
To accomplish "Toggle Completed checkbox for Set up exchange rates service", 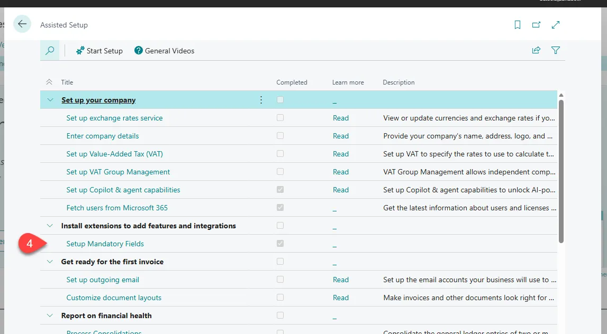I will click(x=280, y=118).
